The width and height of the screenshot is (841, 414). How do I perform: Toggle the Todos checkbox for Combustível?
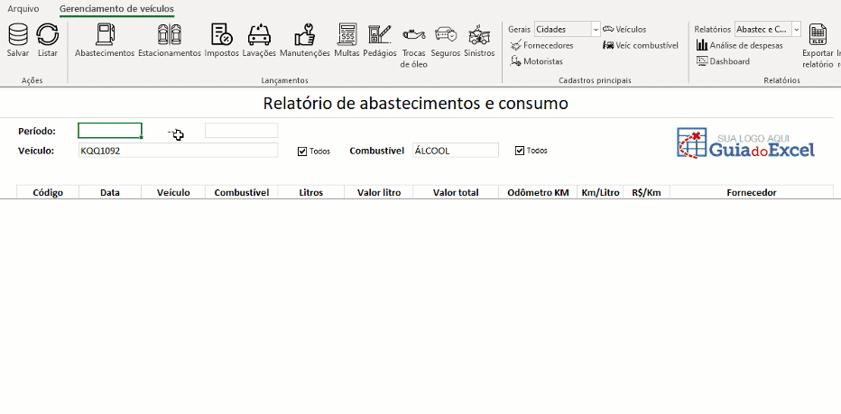click(x=520, y=151)
